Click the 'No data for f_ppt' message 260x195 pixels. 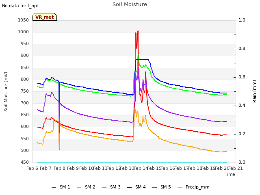(x=20, y=6)
